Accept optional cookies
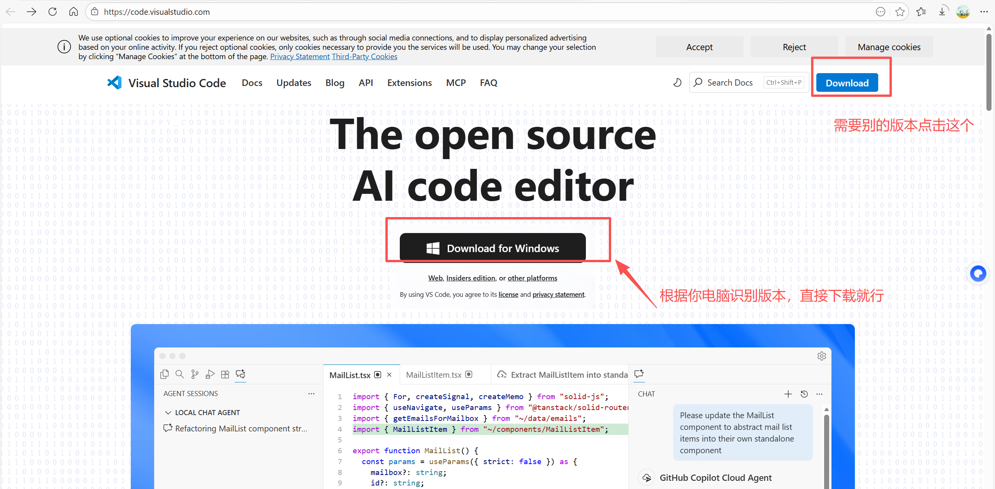 tap(699, 47)
